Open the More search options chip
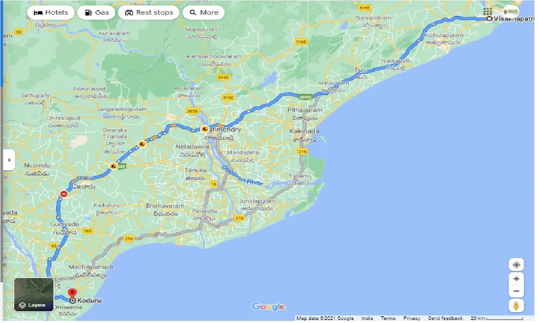The width and height of the screenshot is (539, 323). coord(204,13)
